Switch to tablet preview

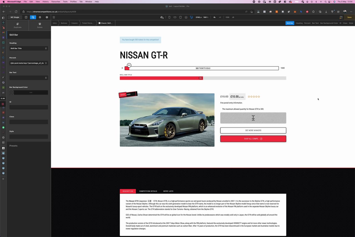[x=181, y=17]
